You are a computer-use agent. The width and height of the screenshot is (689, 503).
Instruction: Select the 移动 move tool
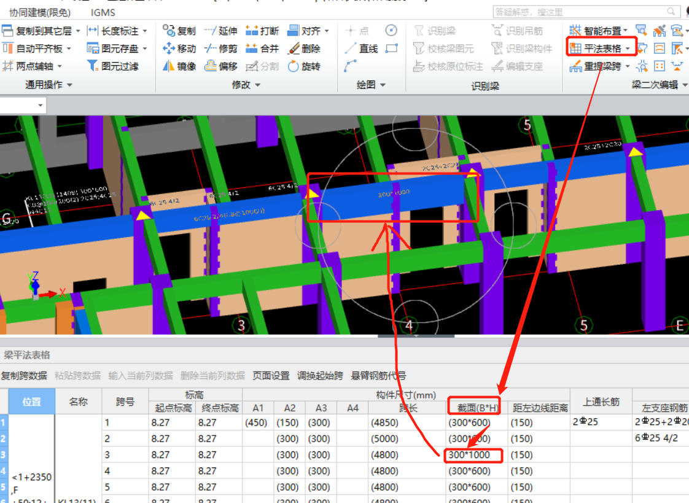(179, 49)
